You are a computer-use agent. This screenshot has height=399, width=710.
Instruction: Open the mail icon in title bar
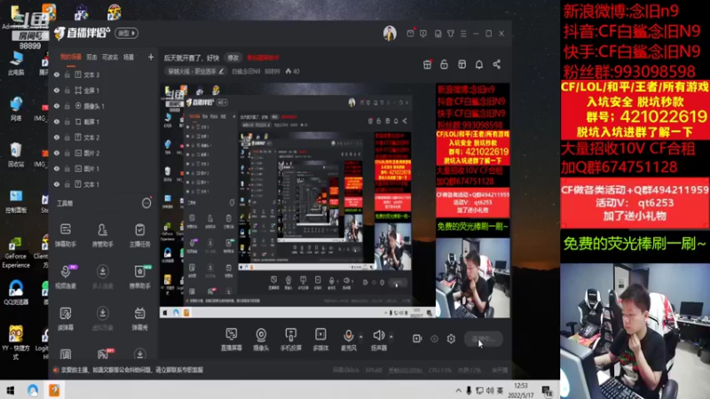coord(410,34)
